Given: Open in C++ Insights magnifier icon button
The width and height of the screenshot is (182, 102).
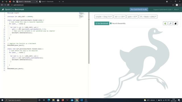Looking at the screenshot, I should click(x=170, y=24).
